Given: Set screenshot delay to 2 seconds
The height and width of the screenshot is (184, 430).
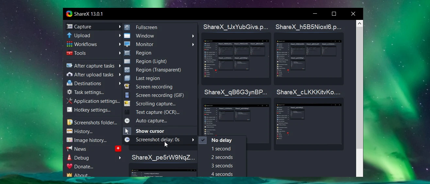Looking at the screenshot, I should 222,157.
